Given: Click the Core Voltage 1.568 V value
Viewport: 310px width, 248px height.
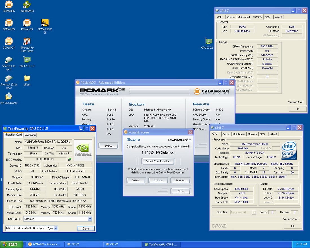Looking at the screenshot, I should click(x=271, y=157).
